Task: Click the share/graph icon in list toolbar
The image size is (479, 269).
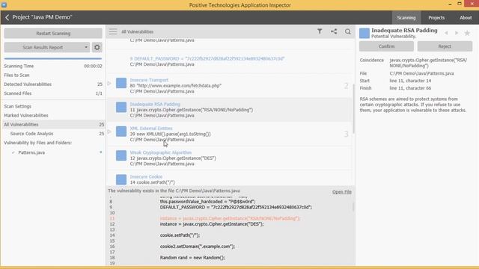Action: pyautogui.click(x=334, y=31)
